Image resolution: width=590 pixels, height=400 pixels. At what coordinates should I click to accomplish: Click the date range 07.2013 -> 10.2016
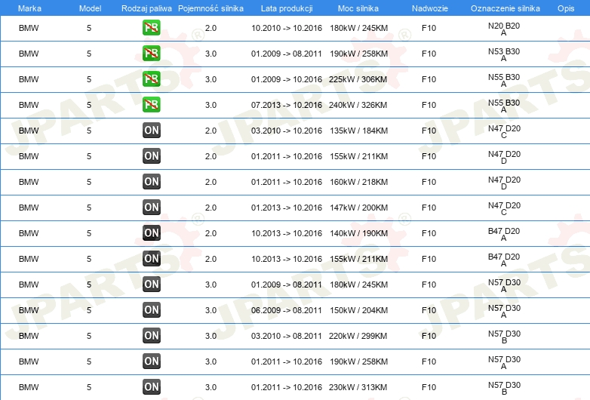click(x=287, y=105)
